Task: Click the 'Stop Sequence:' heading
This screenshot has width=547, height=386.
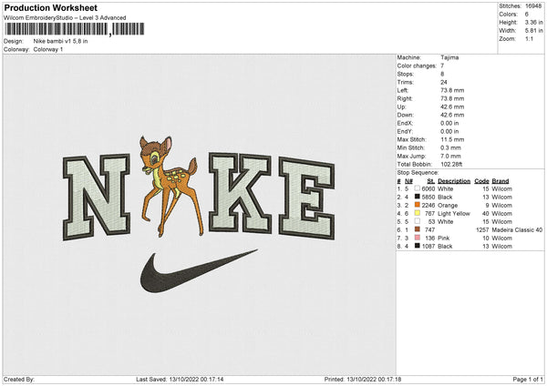Action: coord(418,172)
